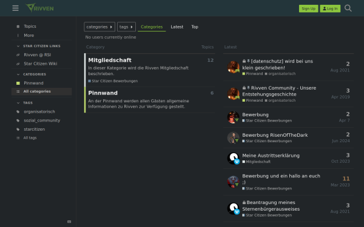Click the Log In button
364x227 pixels.
click(330, 8)
